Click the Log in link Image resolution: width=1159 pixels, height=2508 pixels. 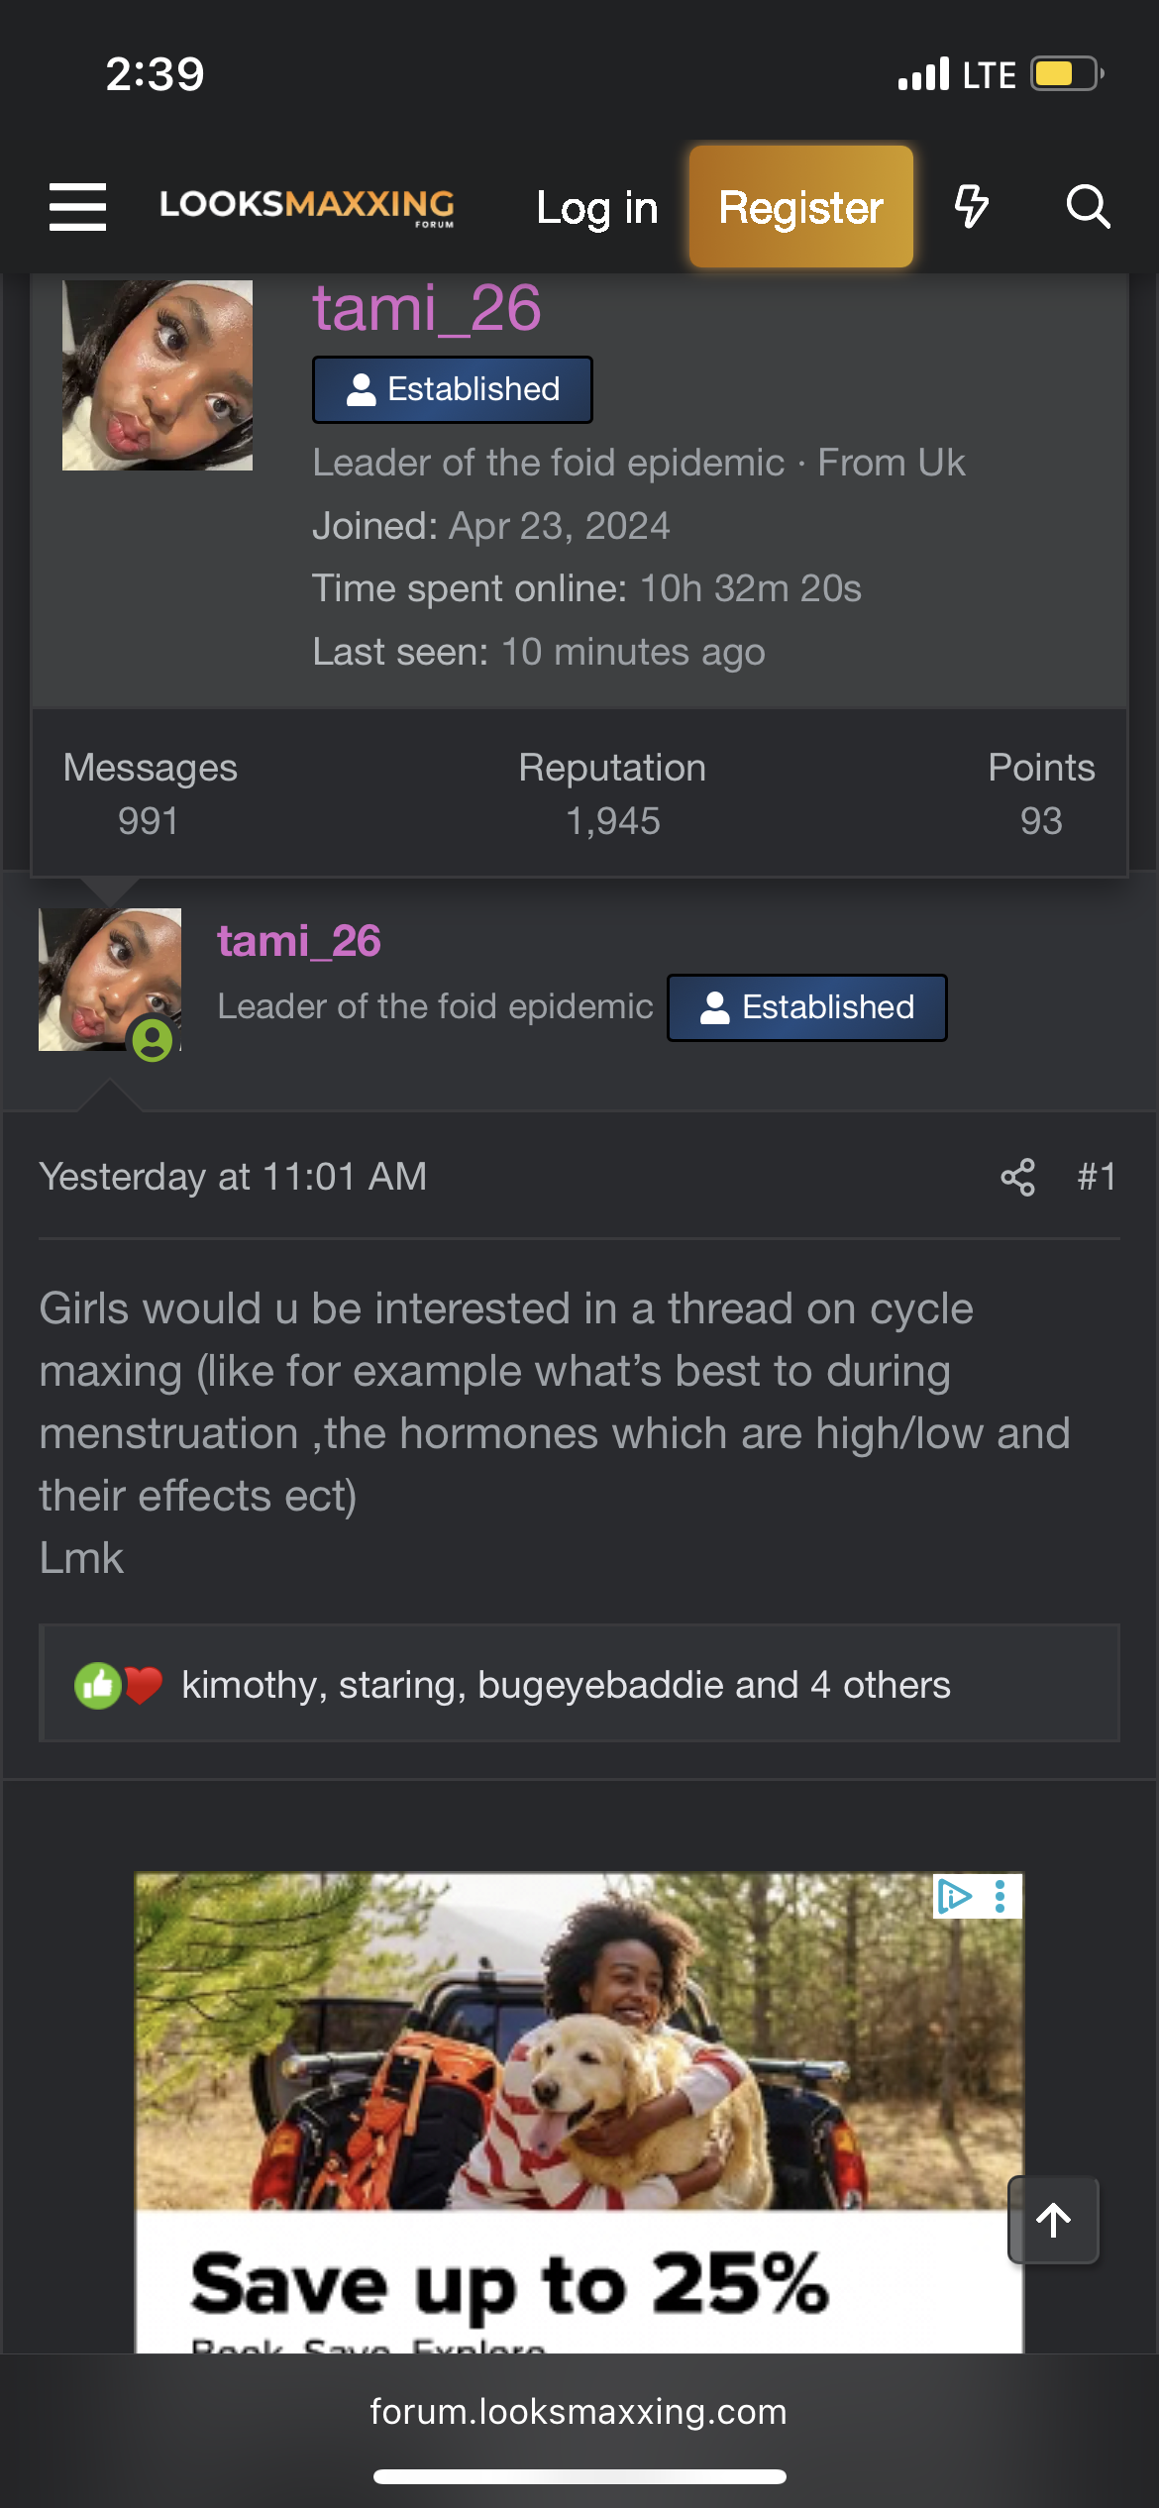point(596,208)
